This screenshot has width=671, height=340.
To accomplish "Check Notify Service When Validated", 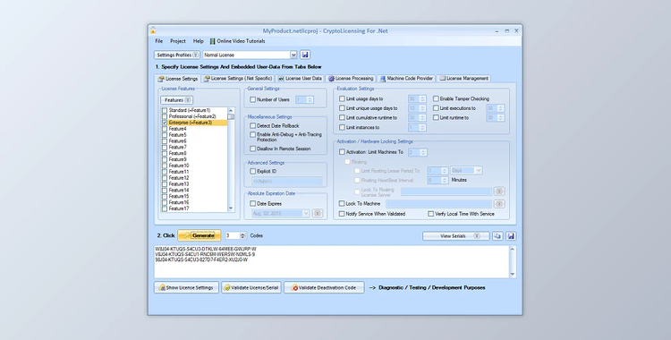I will (342, 214).
